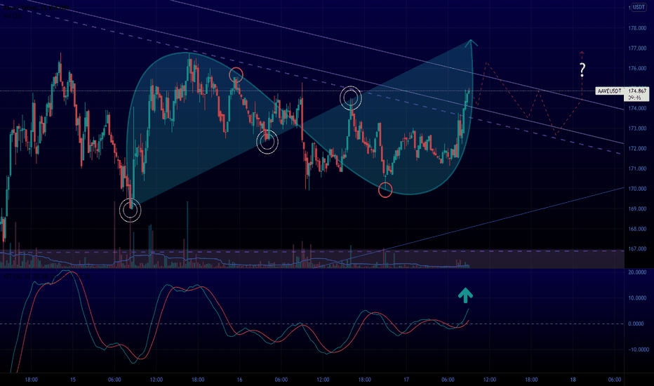Click the 167.000 price axis label
654x386 pixels.
tap(637, 248)
